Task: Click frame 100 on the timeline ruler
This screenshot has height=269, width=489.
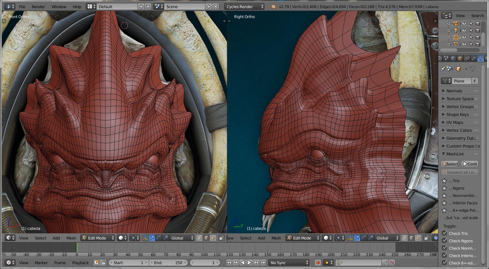Action: (204, 254)
